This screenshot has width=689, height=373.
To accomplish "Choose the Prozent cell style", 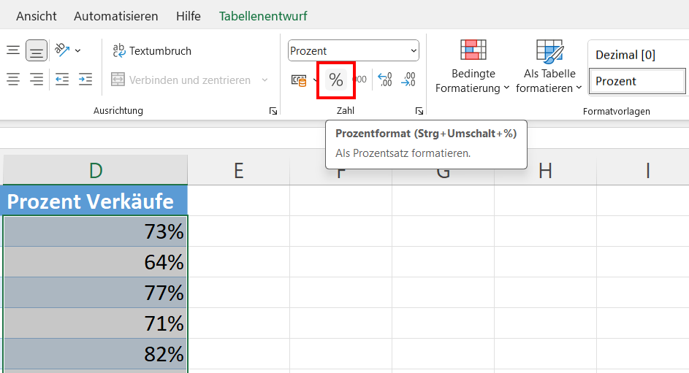I will click(638, 81).
